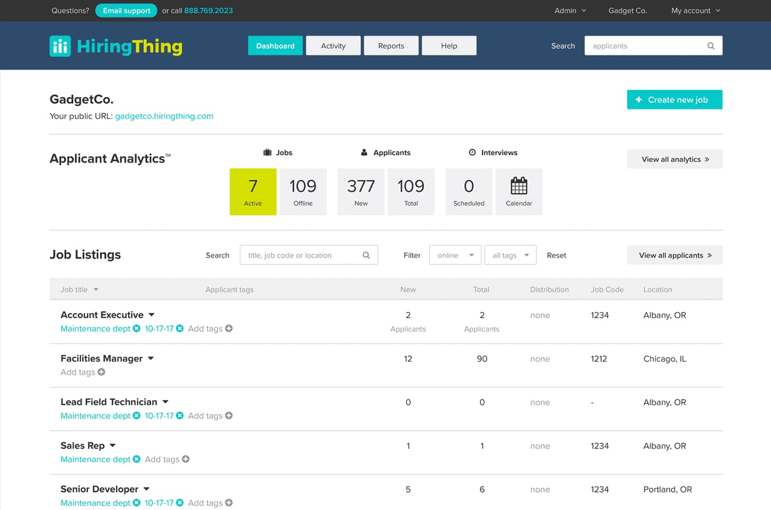This screenshot has height=510, width=771.
Task: Focus the applicants search field
Action: 653,46
